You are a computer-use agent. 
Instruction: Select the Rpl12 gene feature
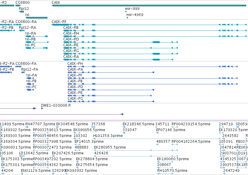coord(21,12)
